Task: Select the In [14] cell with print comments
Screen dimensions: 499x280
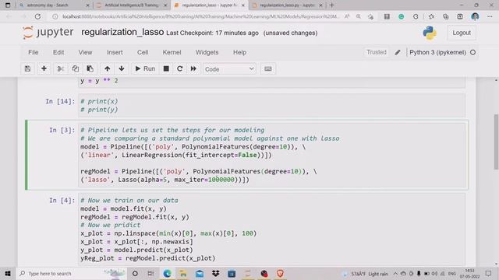Action: coord(272,106)
